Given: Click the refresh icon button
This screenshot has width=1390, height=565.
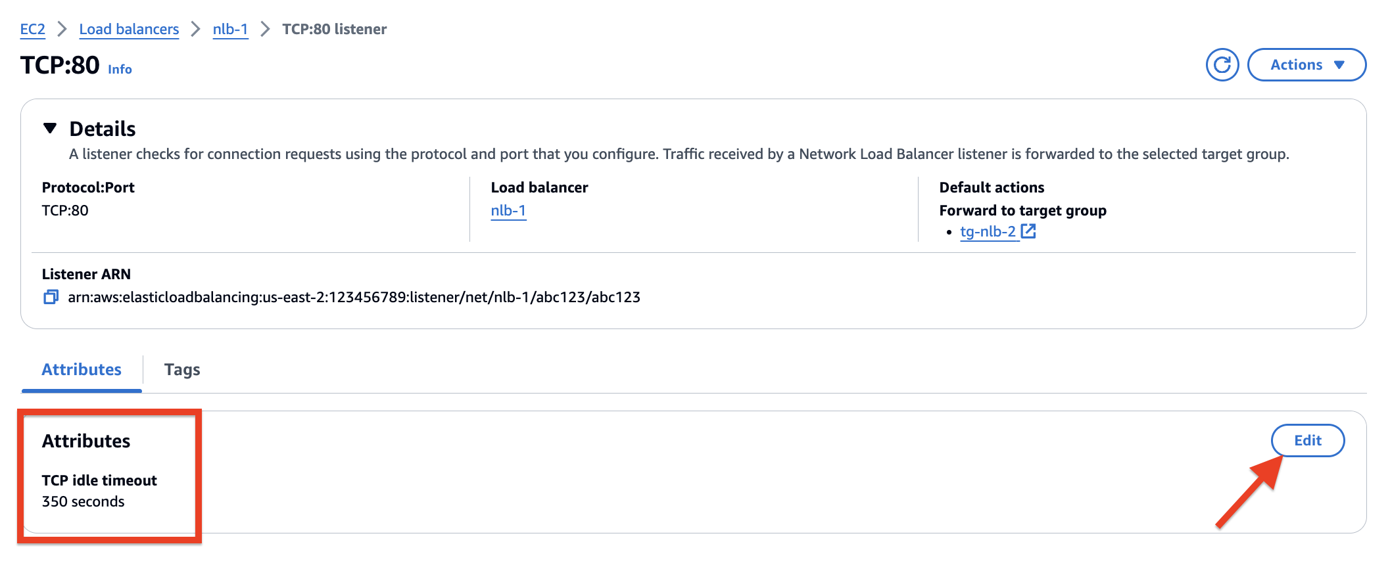Looking at the screenshot, I should (x=1222, y=65).
